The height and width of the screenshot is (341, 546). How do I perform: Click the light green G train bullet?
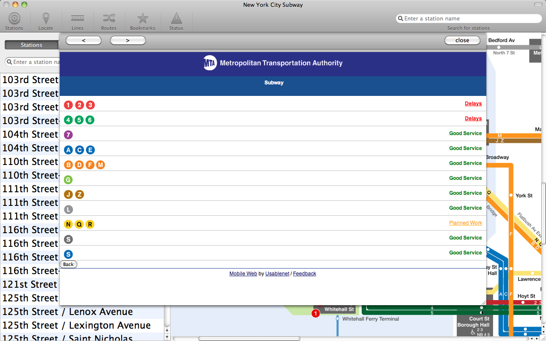[69, 179]
